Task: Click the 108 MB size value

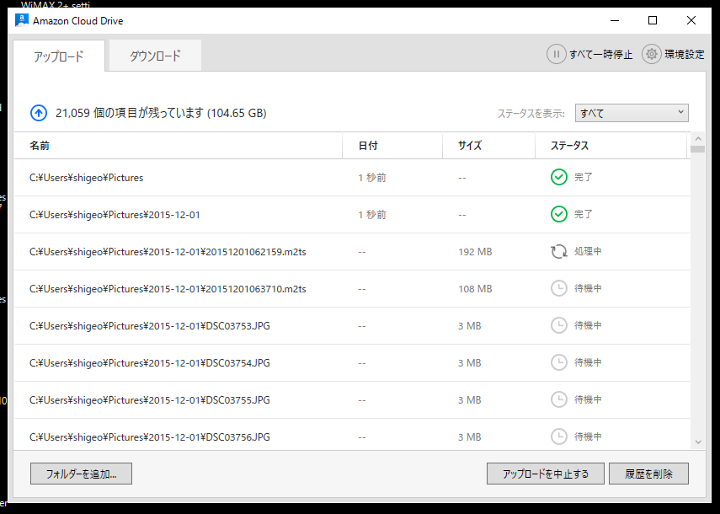Action: (475, 289)
